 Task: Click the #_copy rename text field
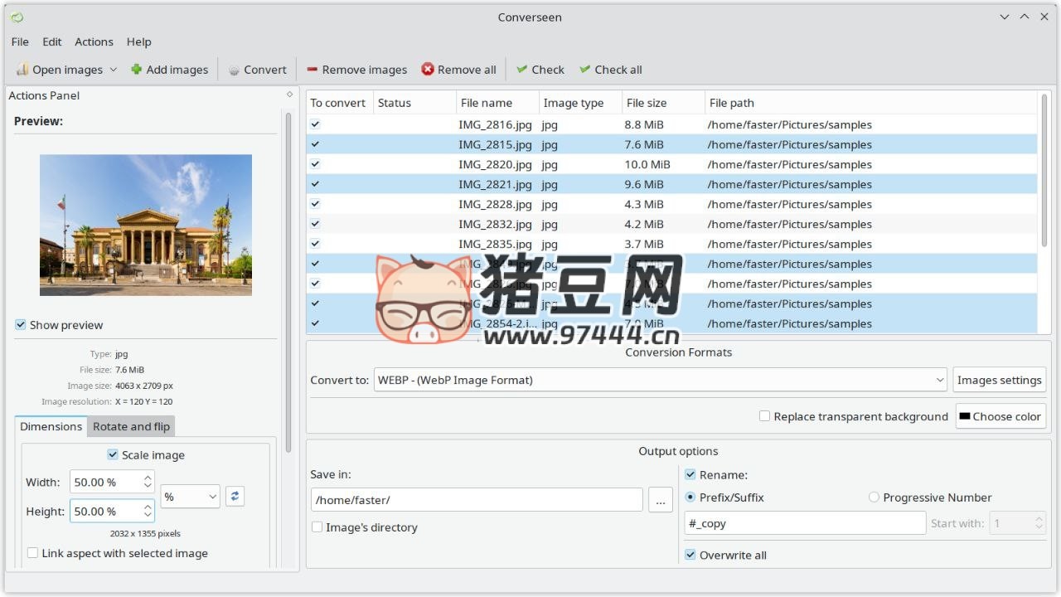click(x=804, y=523)
